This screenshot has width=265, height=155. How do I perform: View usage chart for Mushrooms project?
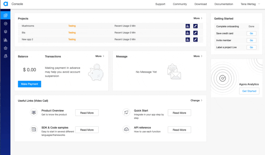(188, 26)
